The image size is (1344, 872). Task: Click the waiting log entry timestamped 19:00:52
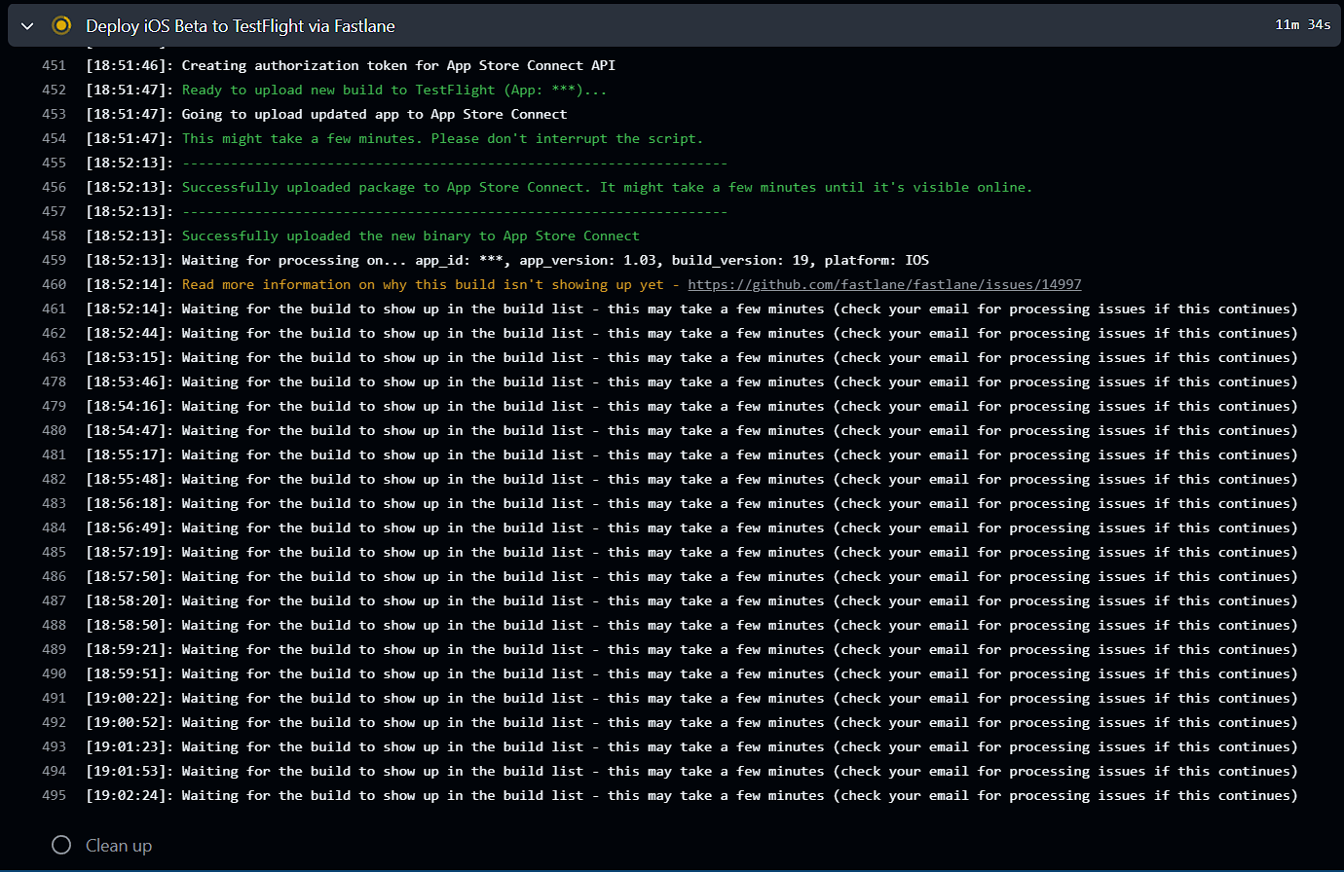(x=691, y=722)
